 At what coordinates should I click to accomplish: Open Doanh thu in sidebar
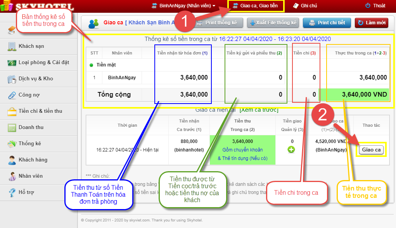(31, 128)
